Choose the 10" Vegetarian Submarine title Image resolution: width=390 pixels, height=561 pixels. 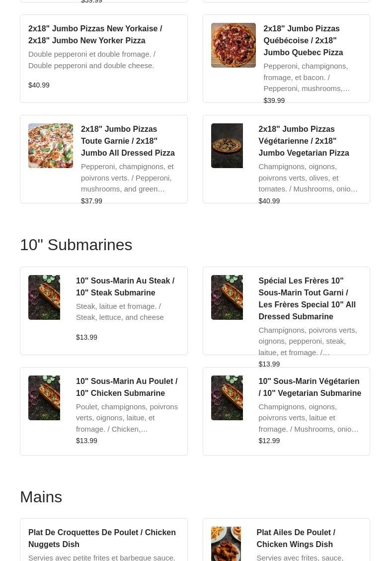310,387
